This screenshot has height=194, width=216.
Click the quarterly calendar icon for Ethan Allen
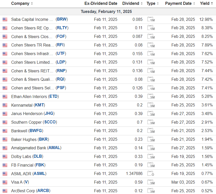coord(151,96)
